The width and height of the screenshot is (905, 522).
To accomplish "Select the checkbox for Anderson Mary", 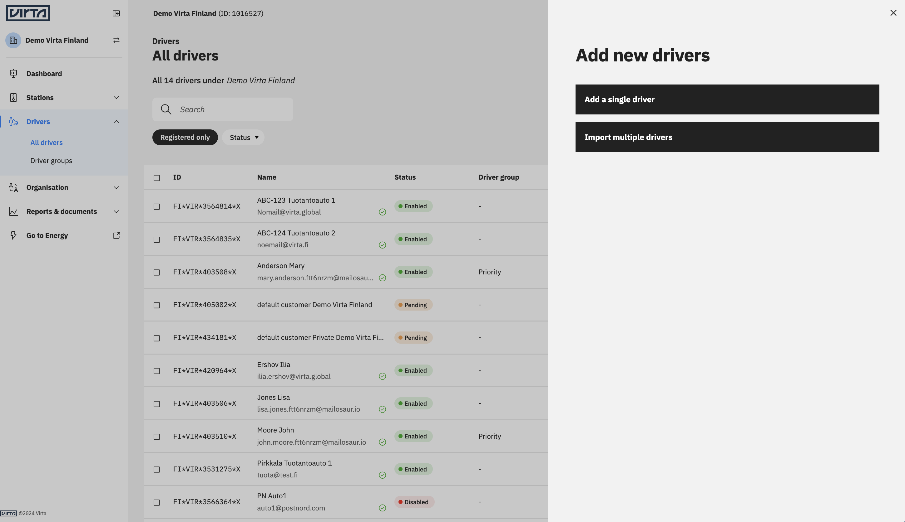I will 157,273.
